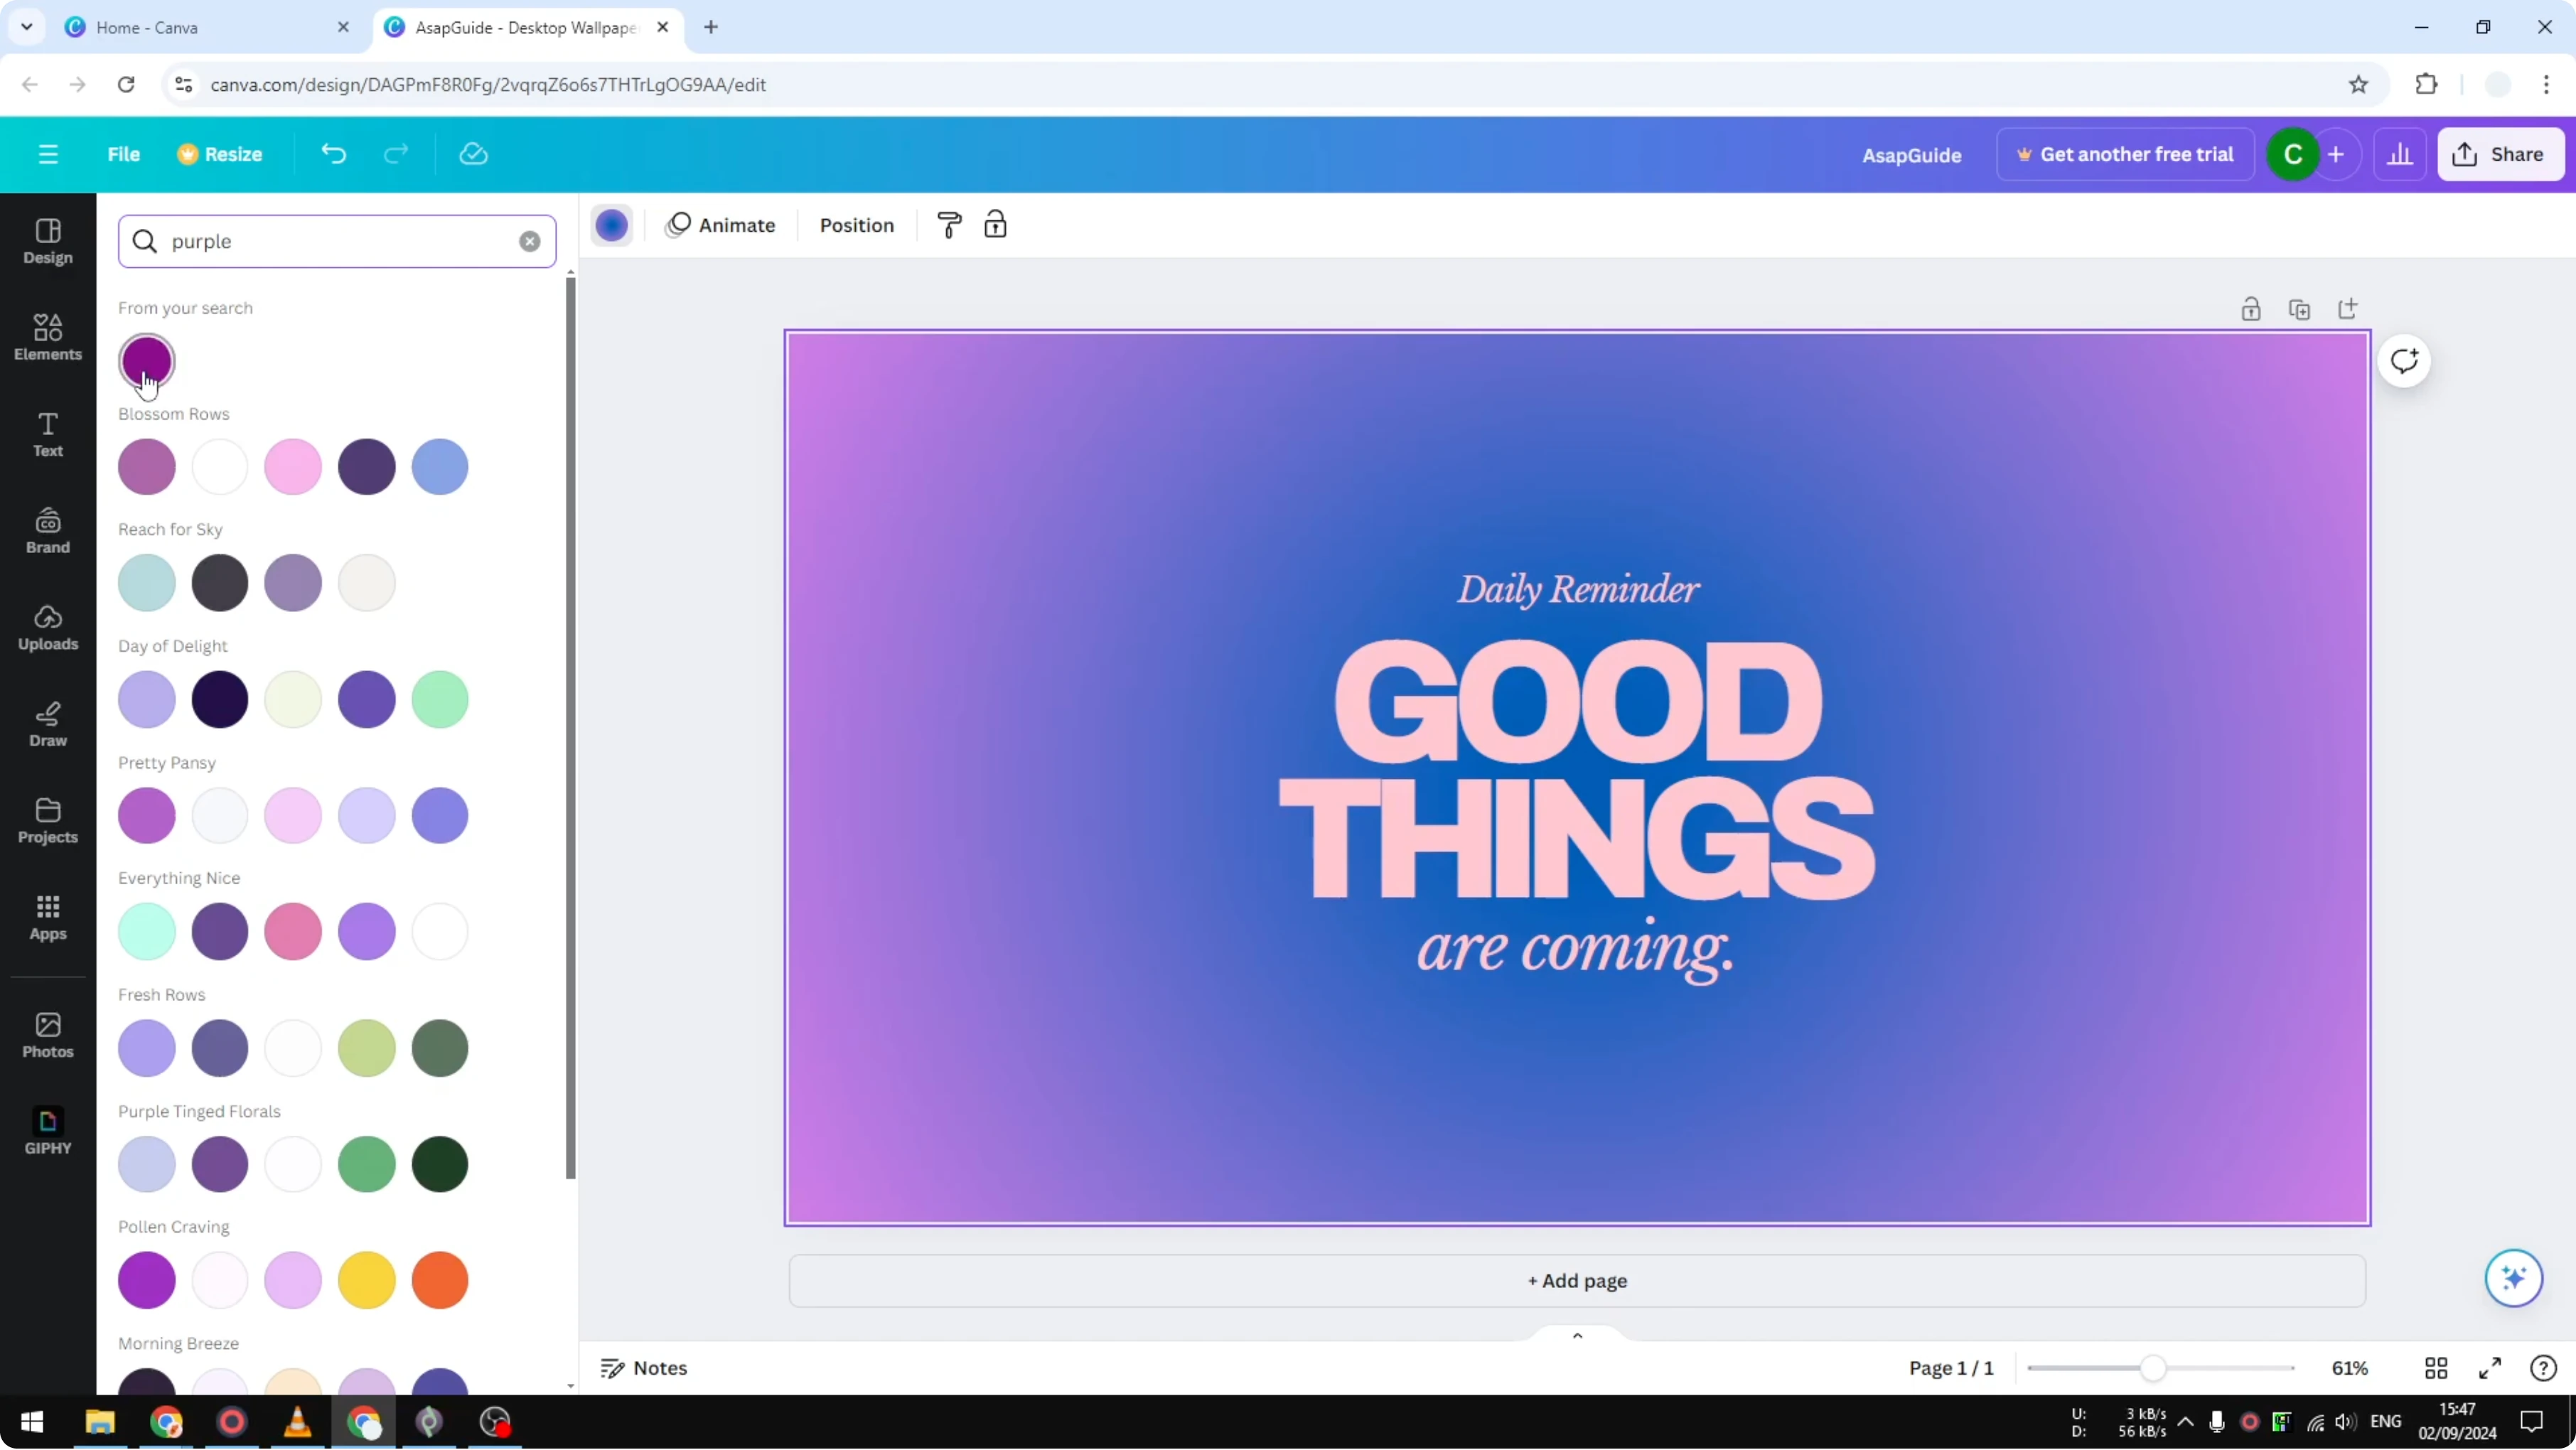2576x1450 pixels.
Task: Open the Apps panel
Action: click(48, 918)
